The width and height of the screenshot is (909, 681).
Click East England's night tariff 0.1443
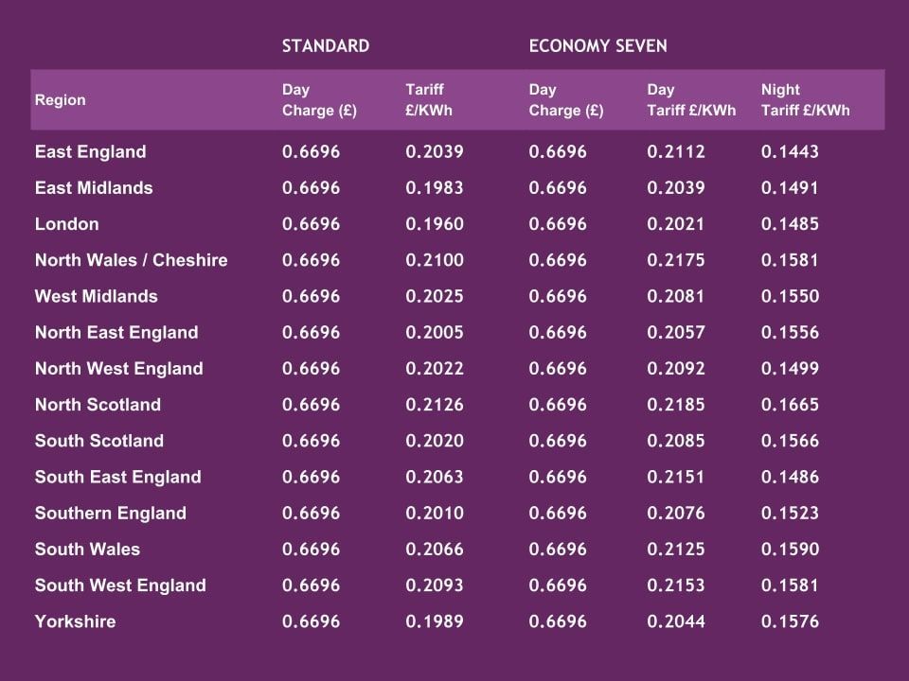pos(790,151)
